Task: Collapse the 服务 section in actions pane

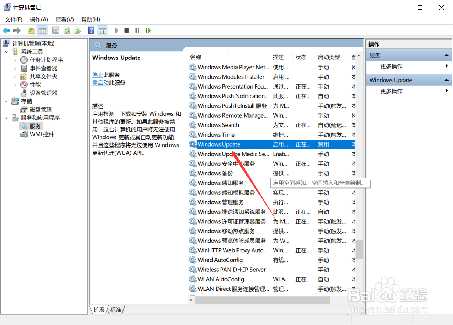Action: [x=447, y=55]
